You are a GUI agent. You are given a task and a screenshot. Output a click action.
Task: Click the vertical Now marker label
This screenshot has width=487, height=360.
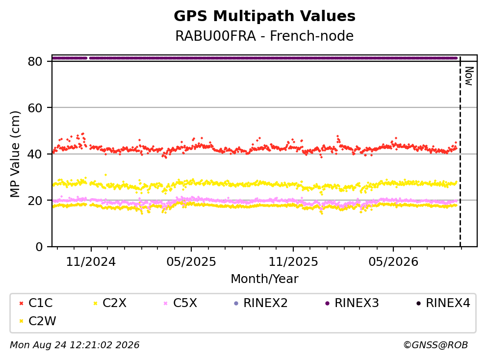pos(468,76)
